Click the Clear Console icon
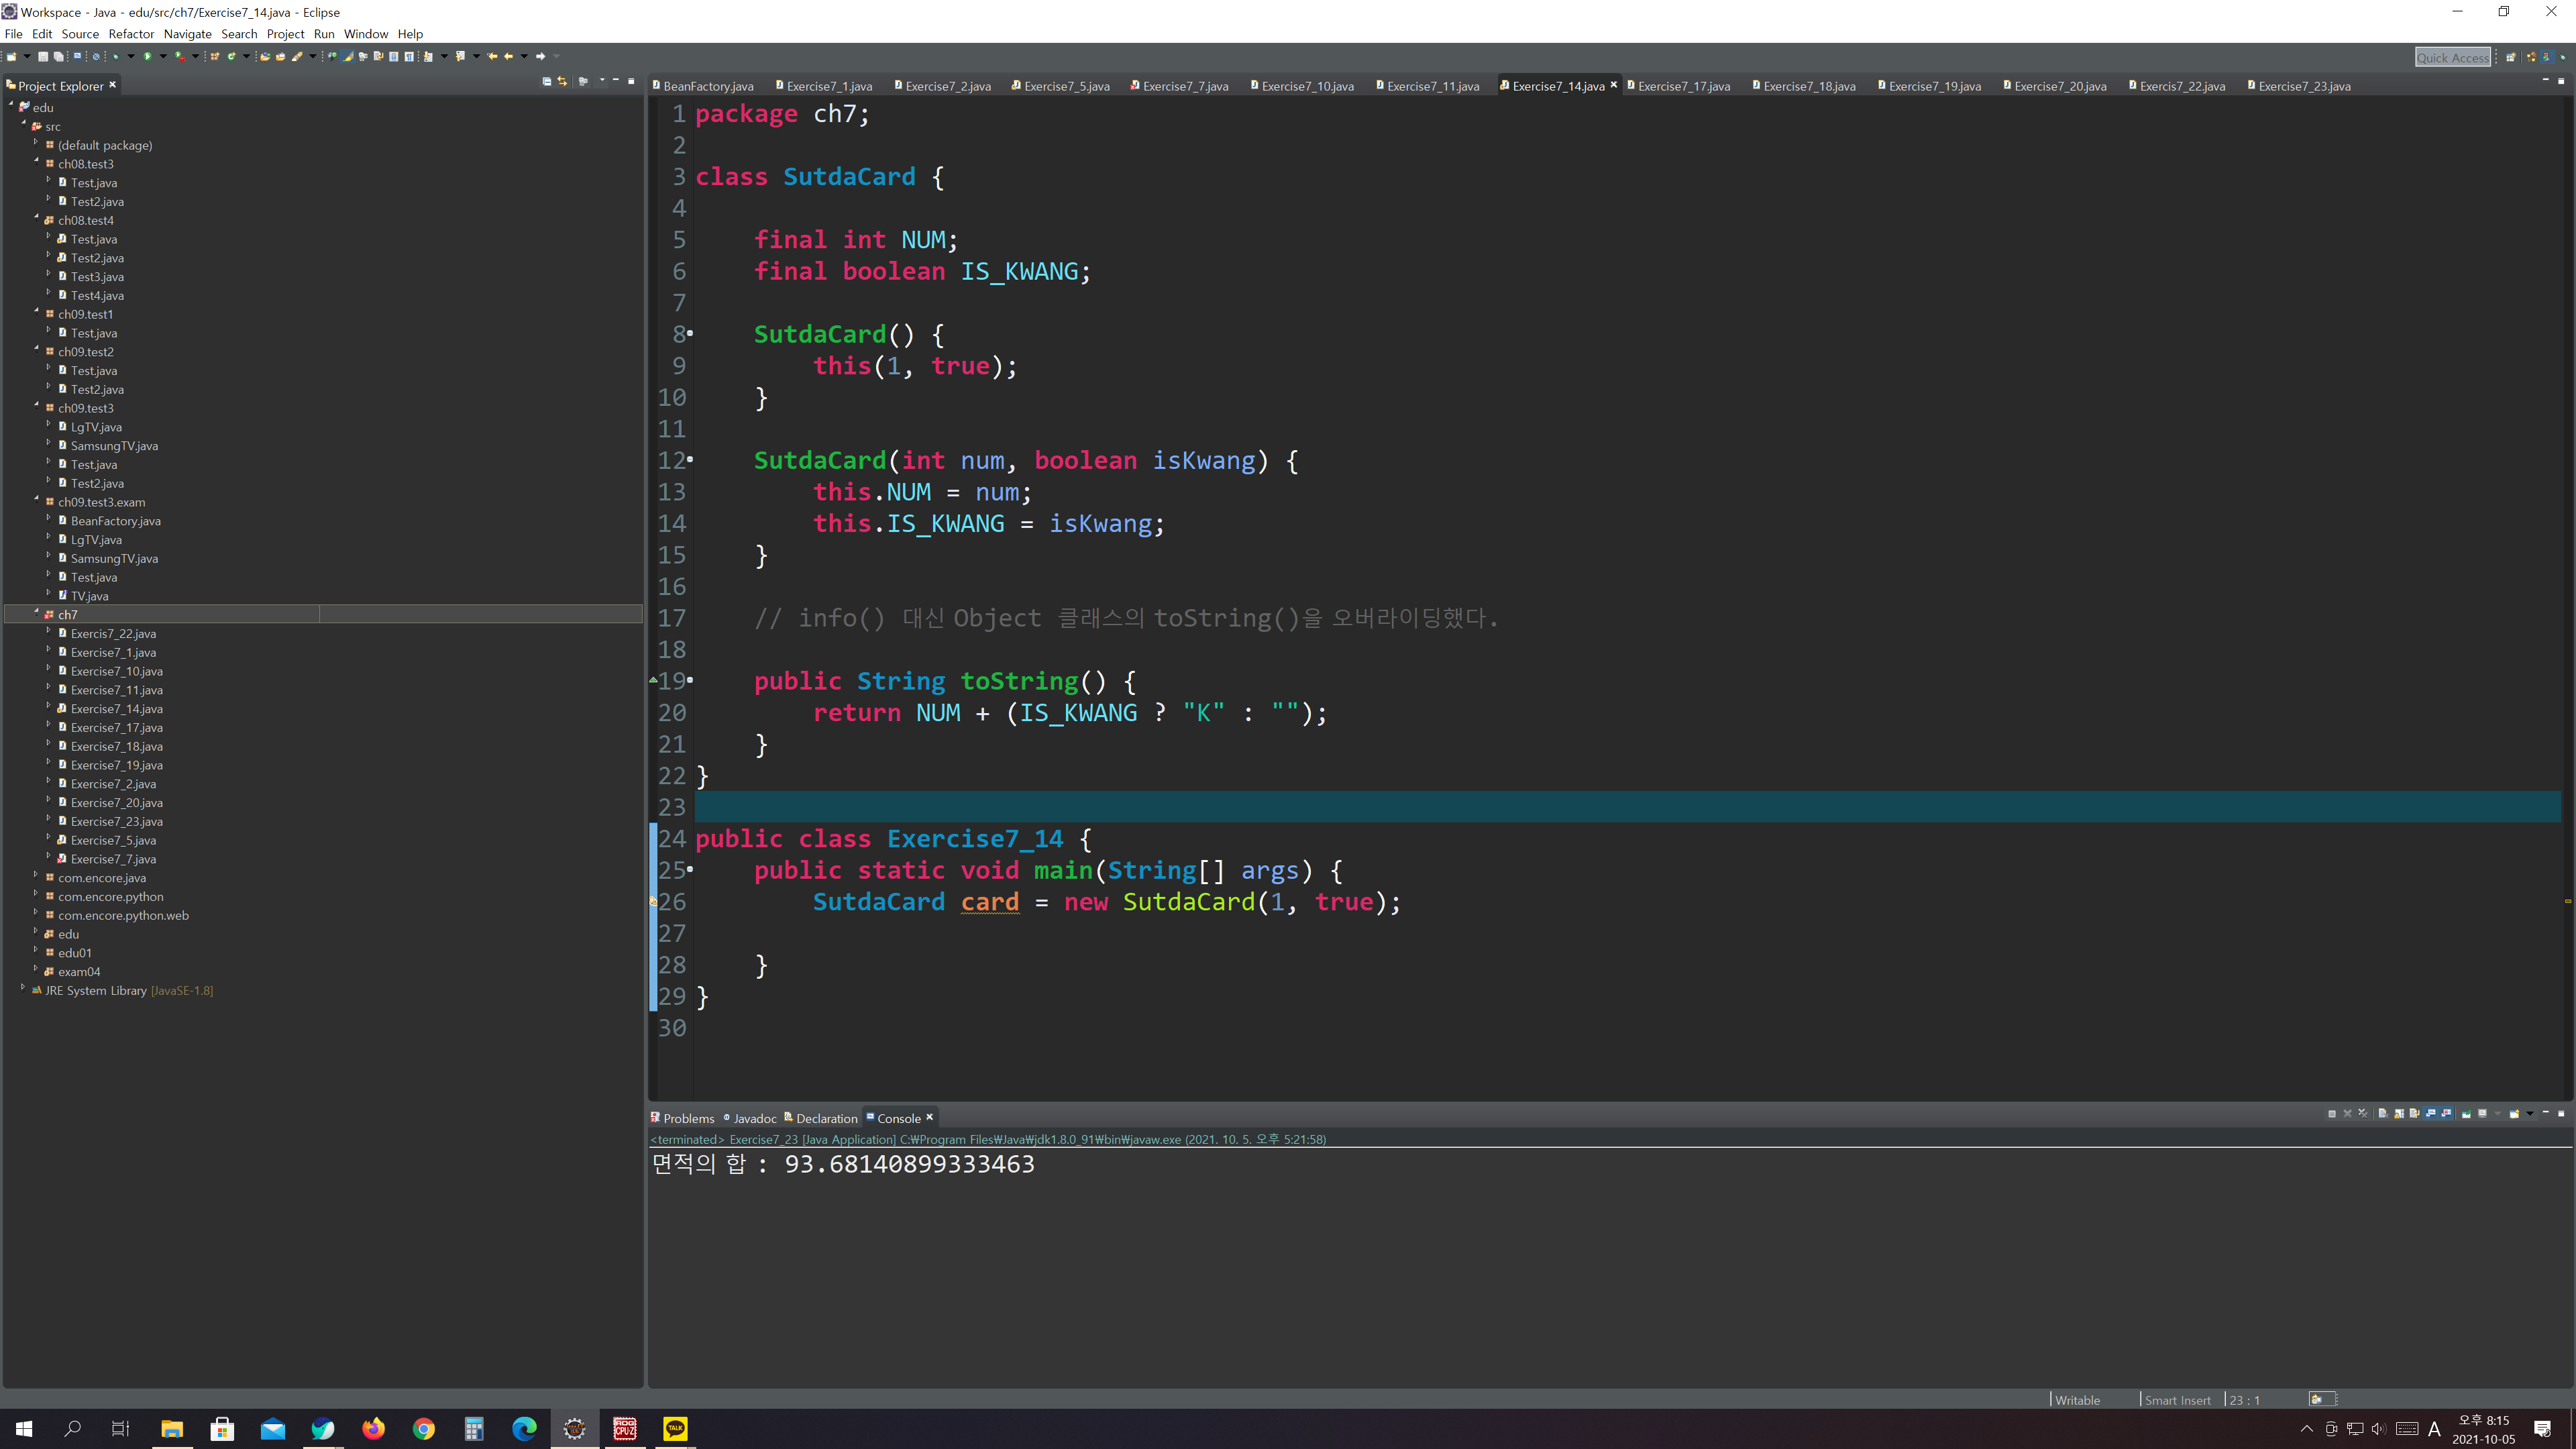This screenshot has width=2576, height=1449. (2383, 1114)
